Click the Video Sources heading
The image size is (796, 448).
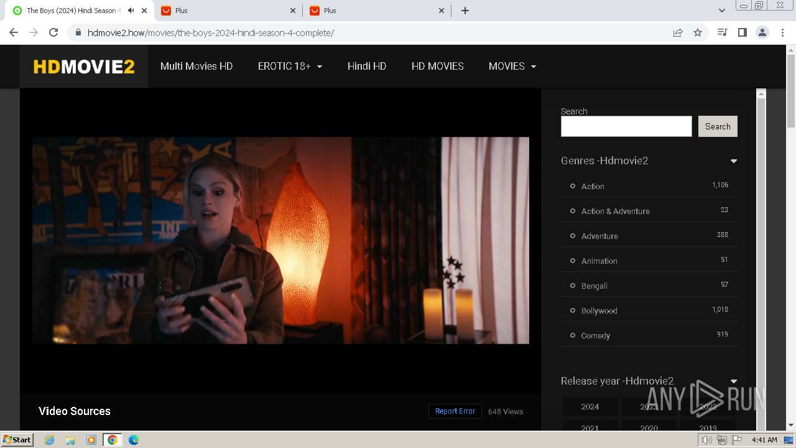click(75, 411)
